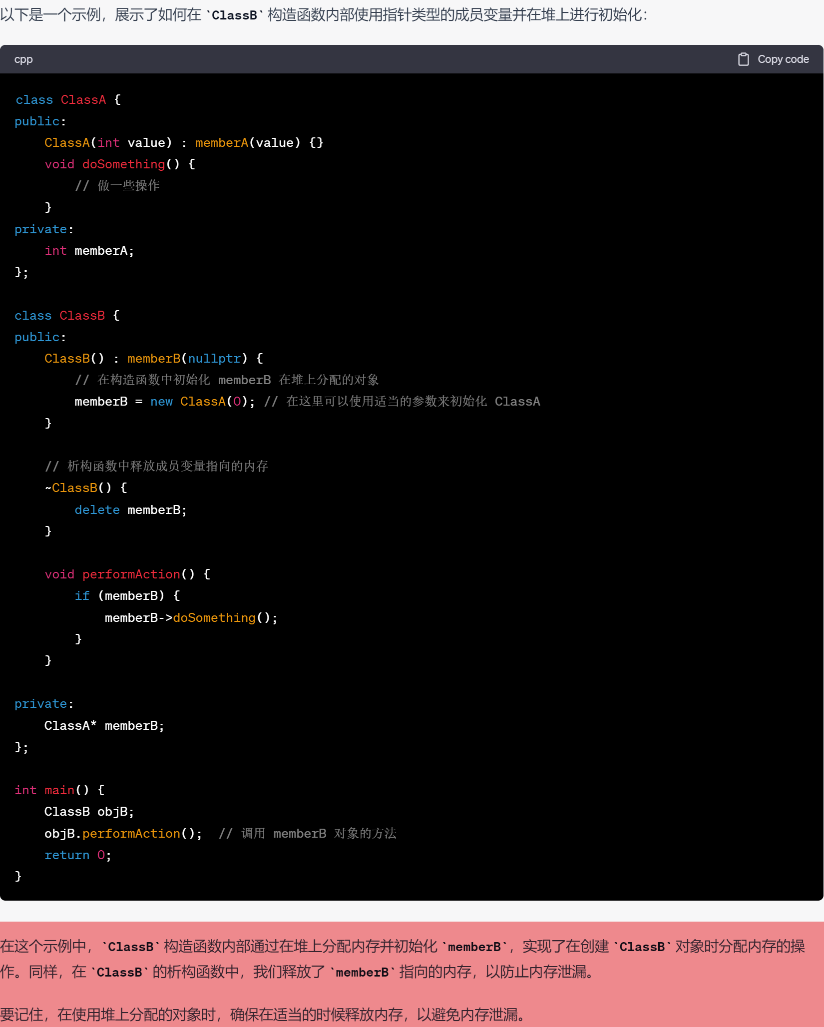Click the 'ClassB objB;' line
This screenshot has width=824, height=1027.
(89, 812)
